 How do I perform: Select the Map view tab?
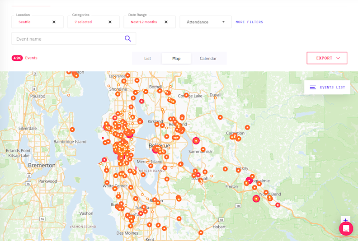tap(176, 58)
